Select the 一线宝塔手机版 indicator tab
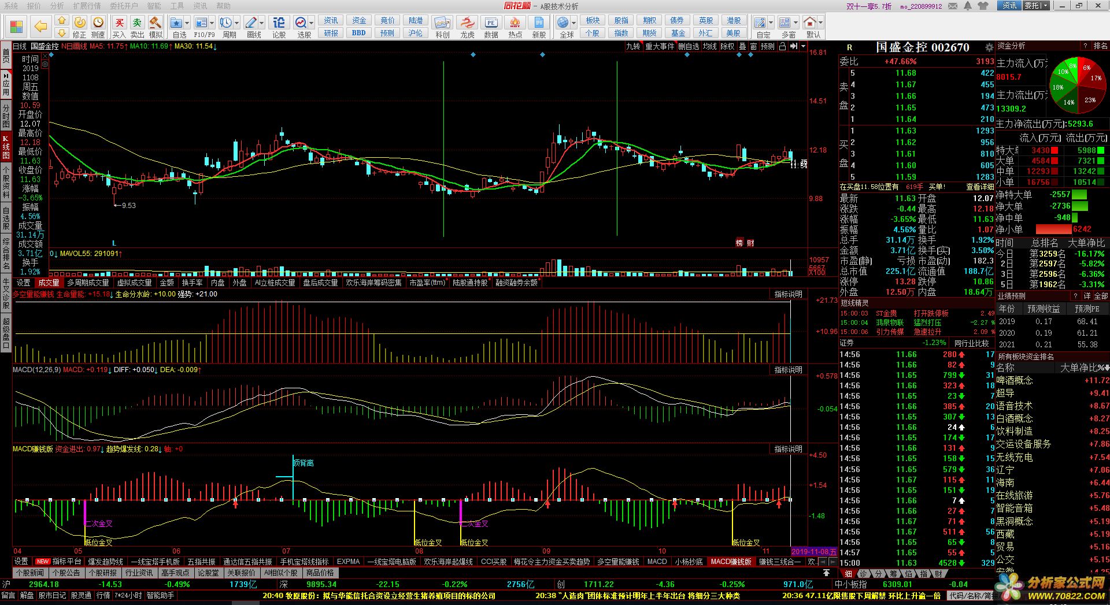The height and width of the screenshot is (605, 1110). (156, 562)
